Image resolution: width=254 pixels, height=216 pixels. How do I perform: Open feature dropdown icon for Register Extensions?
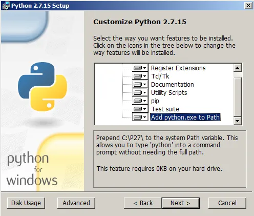[x=140, y=68]
